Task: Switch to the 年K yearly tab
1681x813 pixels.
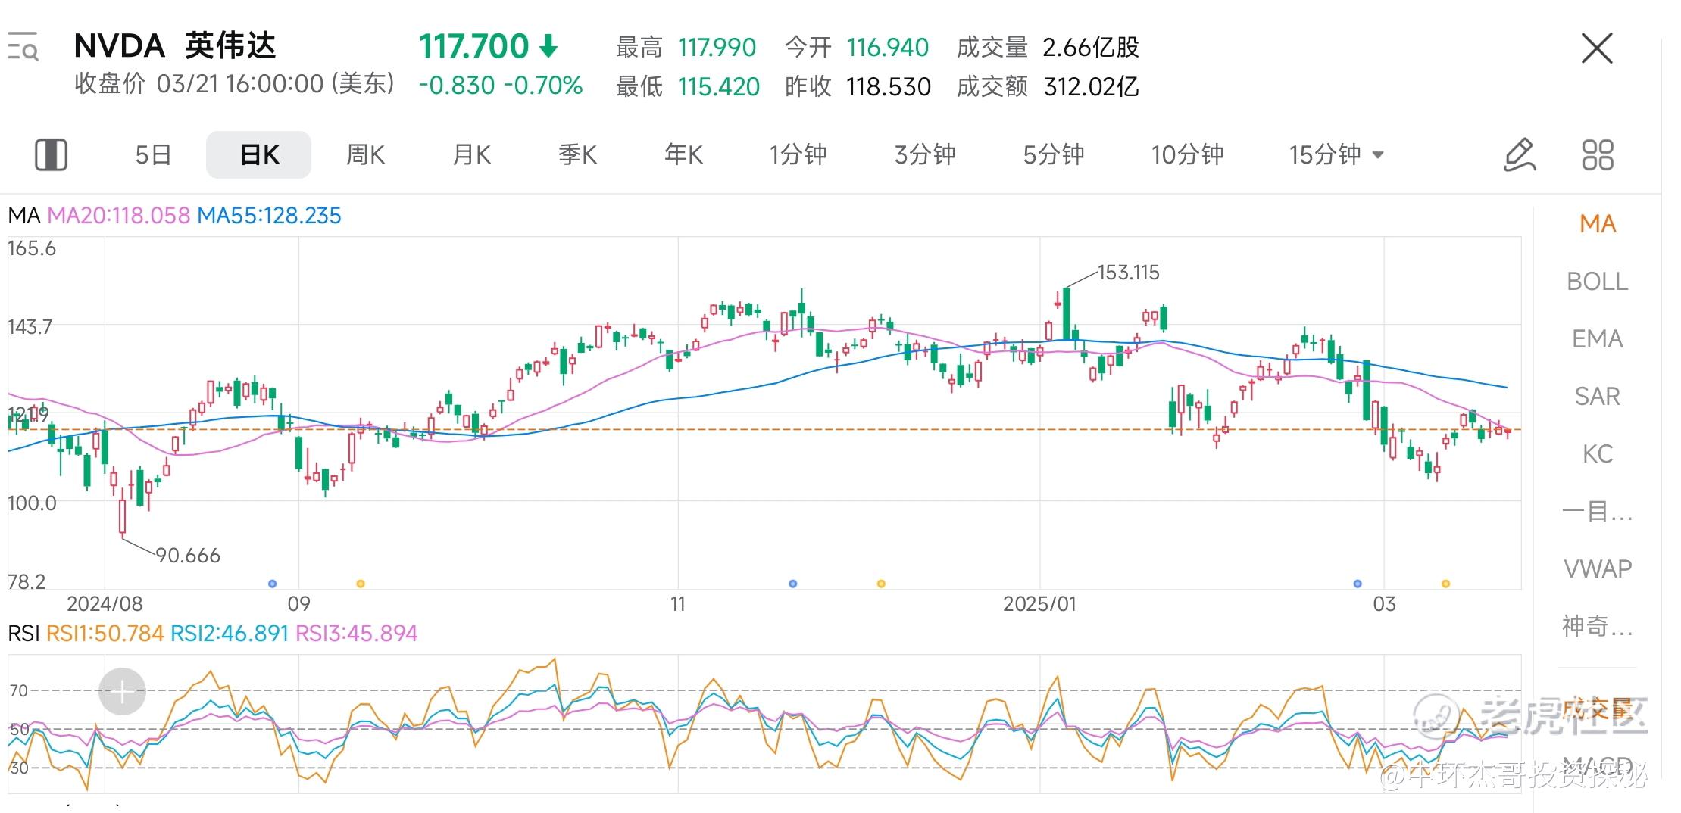Action: tap(683, 154)
